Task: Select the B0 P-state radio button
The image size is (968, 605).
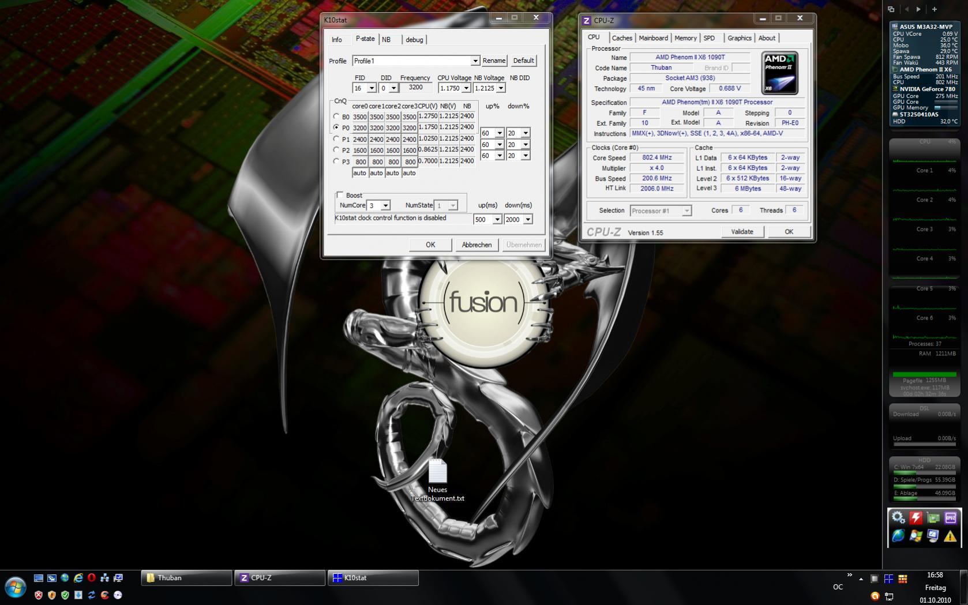Action: click(336, 117)
